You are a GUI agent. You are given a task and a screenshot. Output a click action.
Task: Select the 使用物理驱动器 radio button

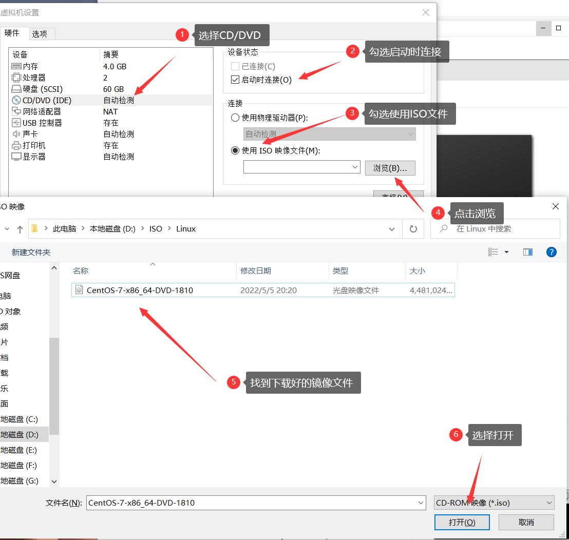pyautogui.click(x=235, y=117)
